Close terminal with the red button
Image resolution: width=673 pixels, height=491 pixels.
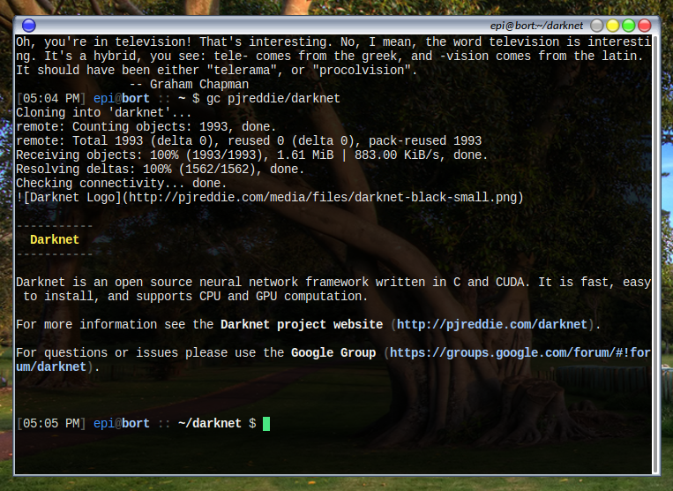644,26
